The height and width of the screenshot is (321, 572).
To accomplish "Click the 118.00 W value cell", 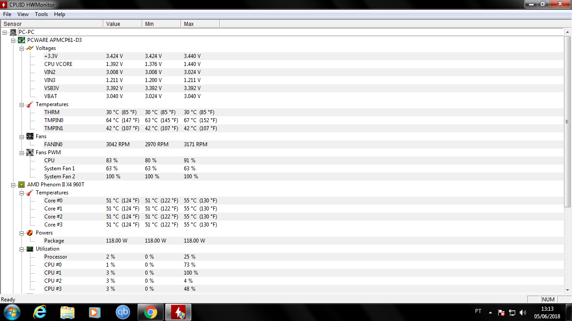I will coord(117,241).
